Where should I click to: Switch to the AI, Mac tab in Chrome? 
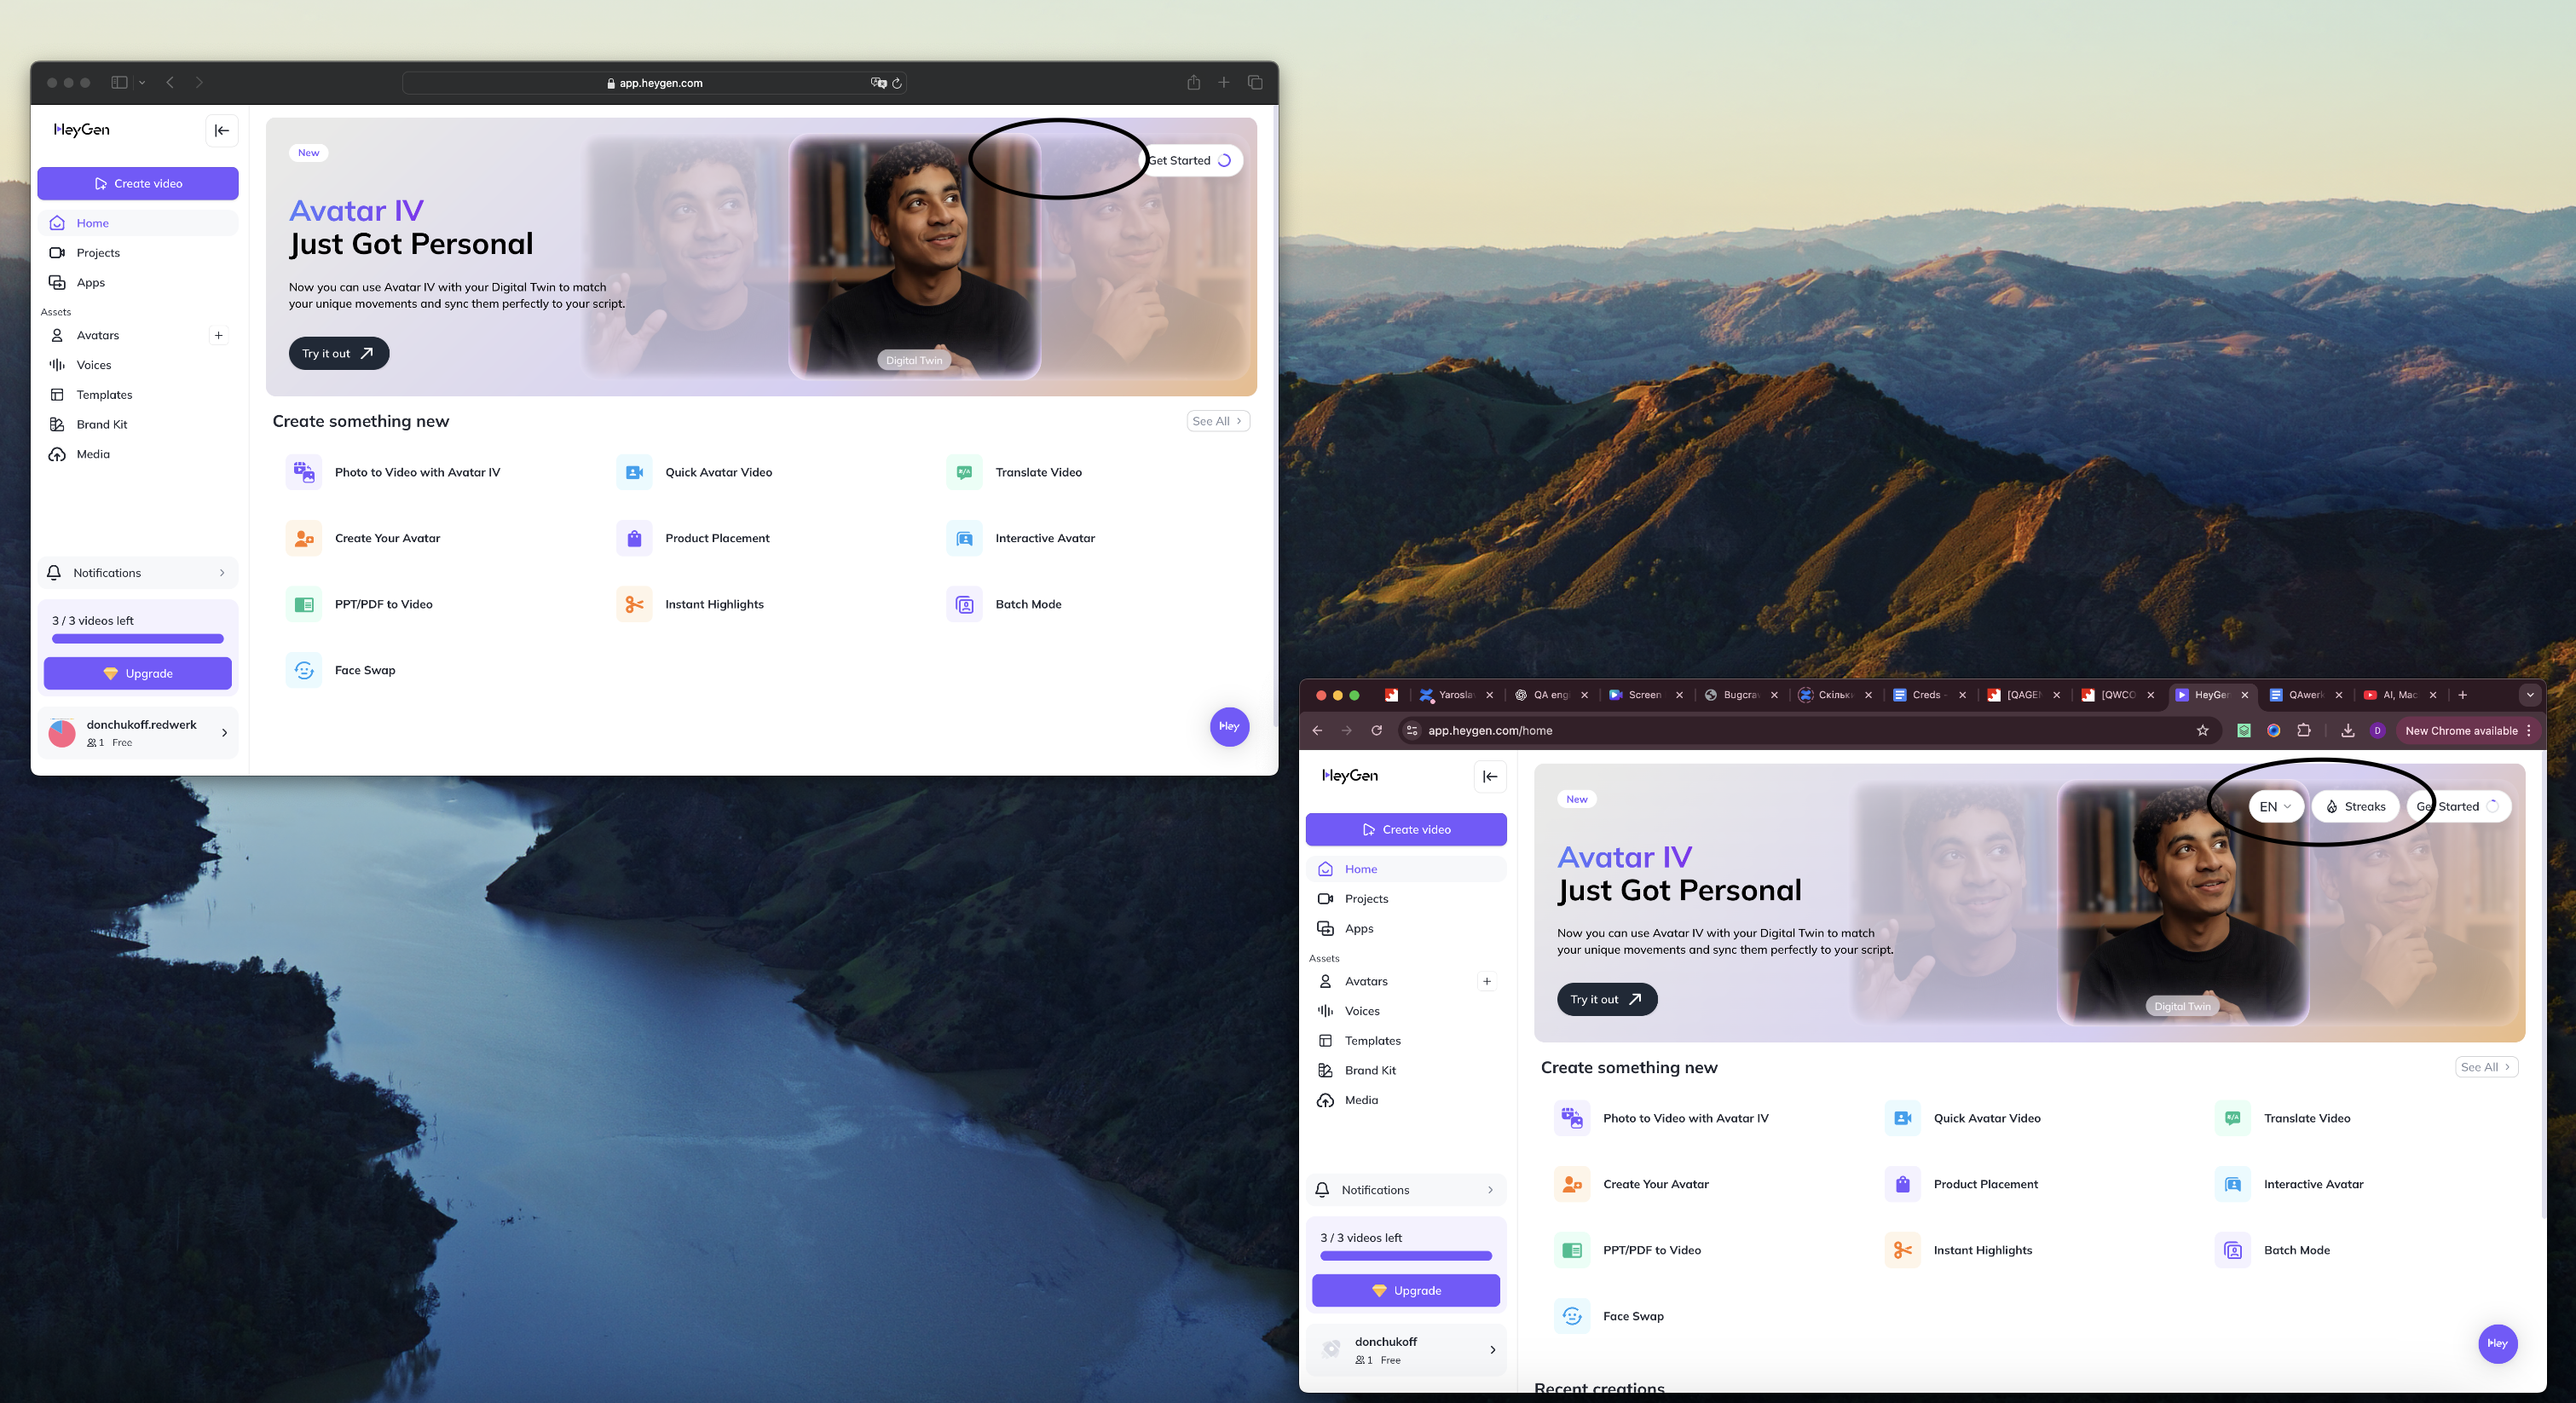pyautogui.click(x=2401, y=695)
